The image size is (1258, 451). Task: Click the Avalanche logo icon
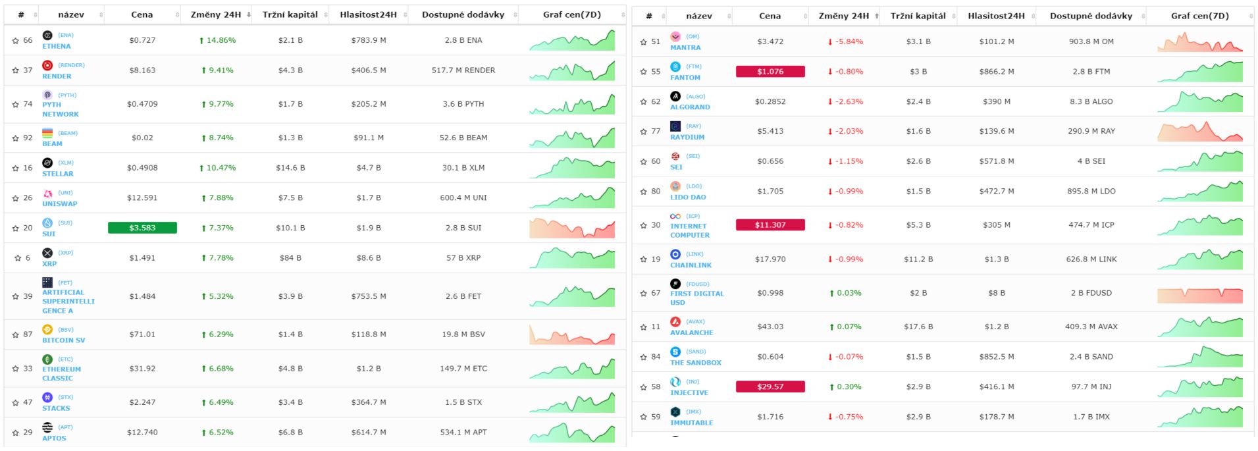[675, 322]
